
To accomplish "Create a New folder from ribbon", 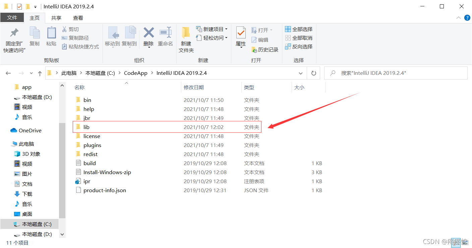I will point(186,40).
